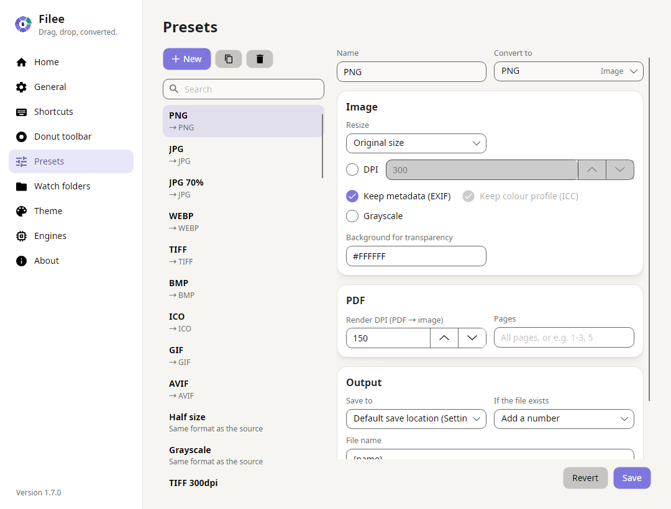The image size is (671, 509).
Task: Select the TIFF preset
Action: (x=243, y=255)
